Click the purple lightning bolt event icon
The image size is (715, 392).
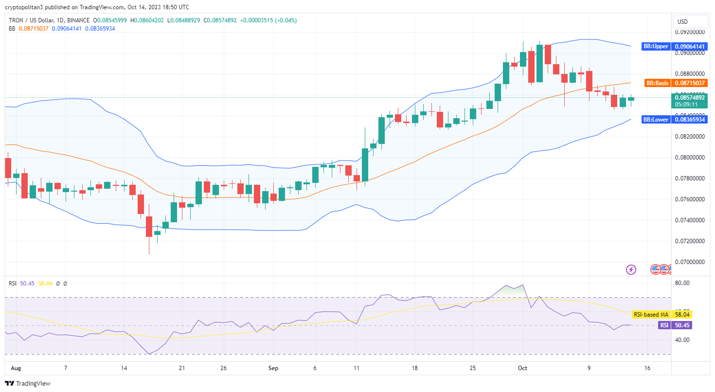coord(631,269)
